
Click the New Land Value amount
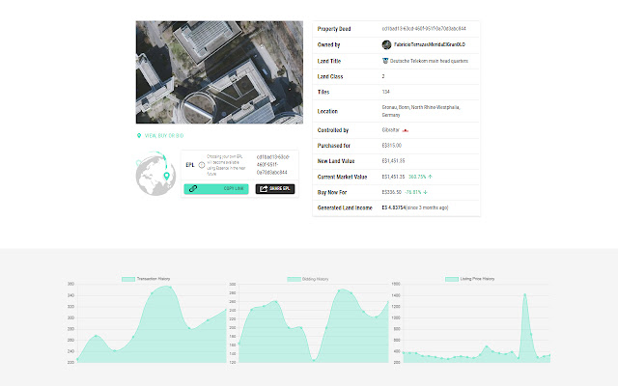click(393, 161)
